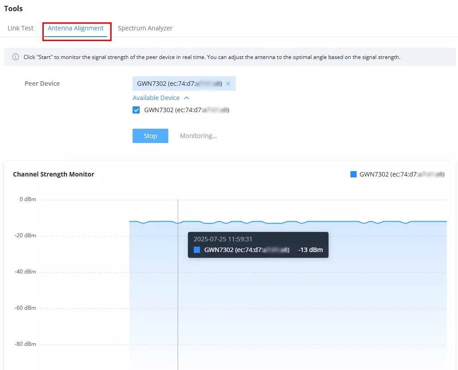Click the GWN7302 name next to the checkbox
Viewport: 458px width, 370px height.
pos(187,110)
